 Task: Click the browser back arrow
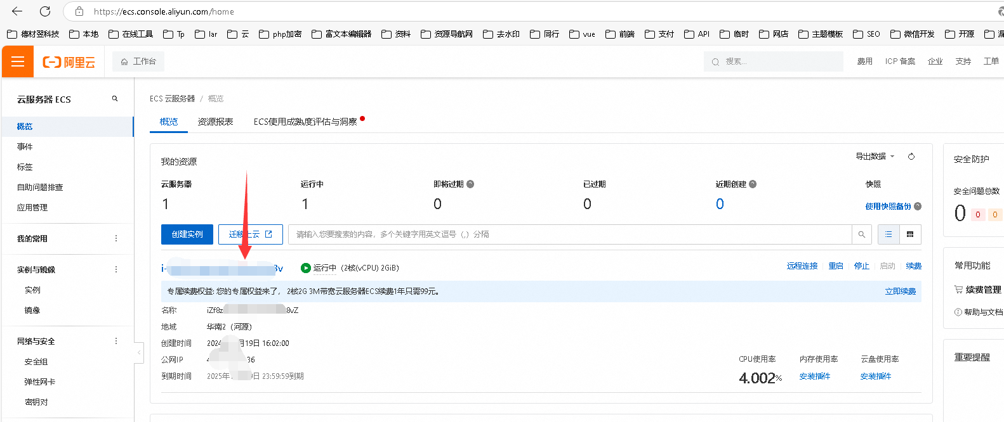pyautogui.click(x=17, y=11)
